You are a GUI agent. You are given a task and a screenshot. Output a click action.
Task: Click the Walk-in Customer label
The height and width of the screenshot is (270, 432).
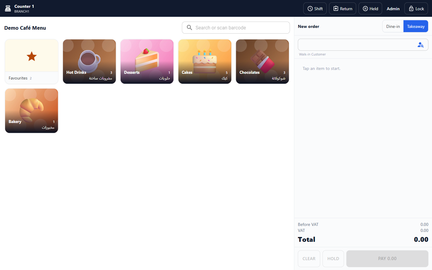[312, 54]
